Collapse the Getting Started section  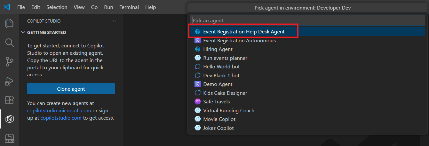point(23,32)
